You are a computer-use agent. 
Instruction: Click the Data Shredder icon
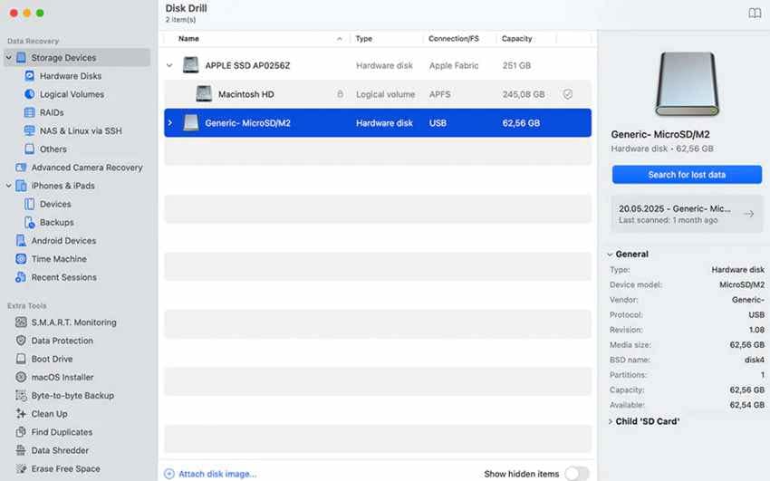pos(21,450)
